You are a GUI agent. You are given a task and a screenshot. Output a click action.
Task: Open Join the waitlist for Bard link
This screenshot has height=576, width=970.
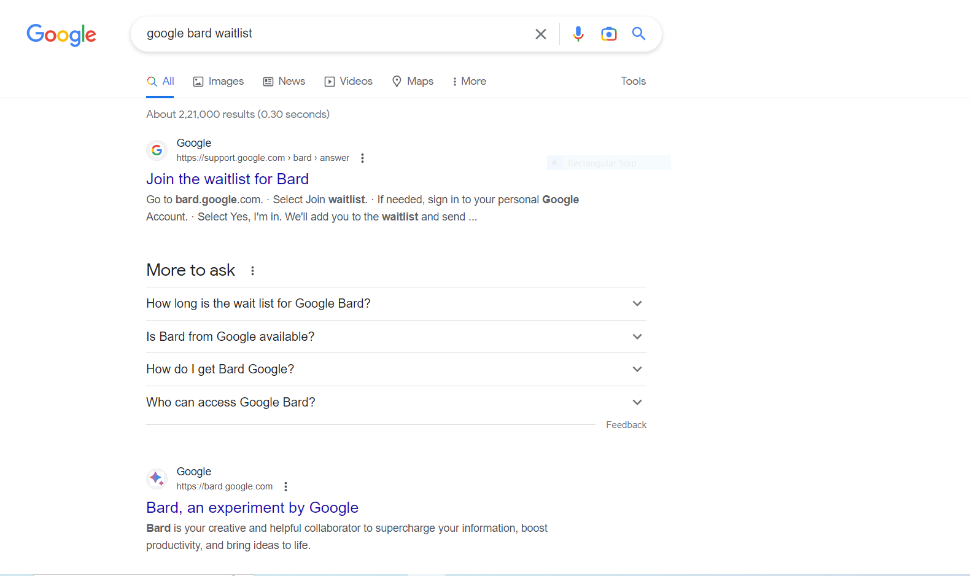(227, 179)
